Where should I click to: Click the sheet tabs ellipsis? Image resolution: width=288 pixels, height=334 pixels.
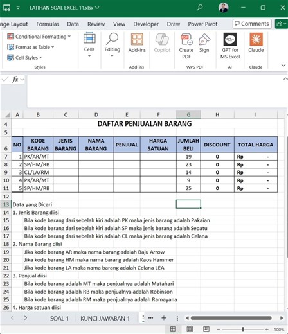(150, 318)
